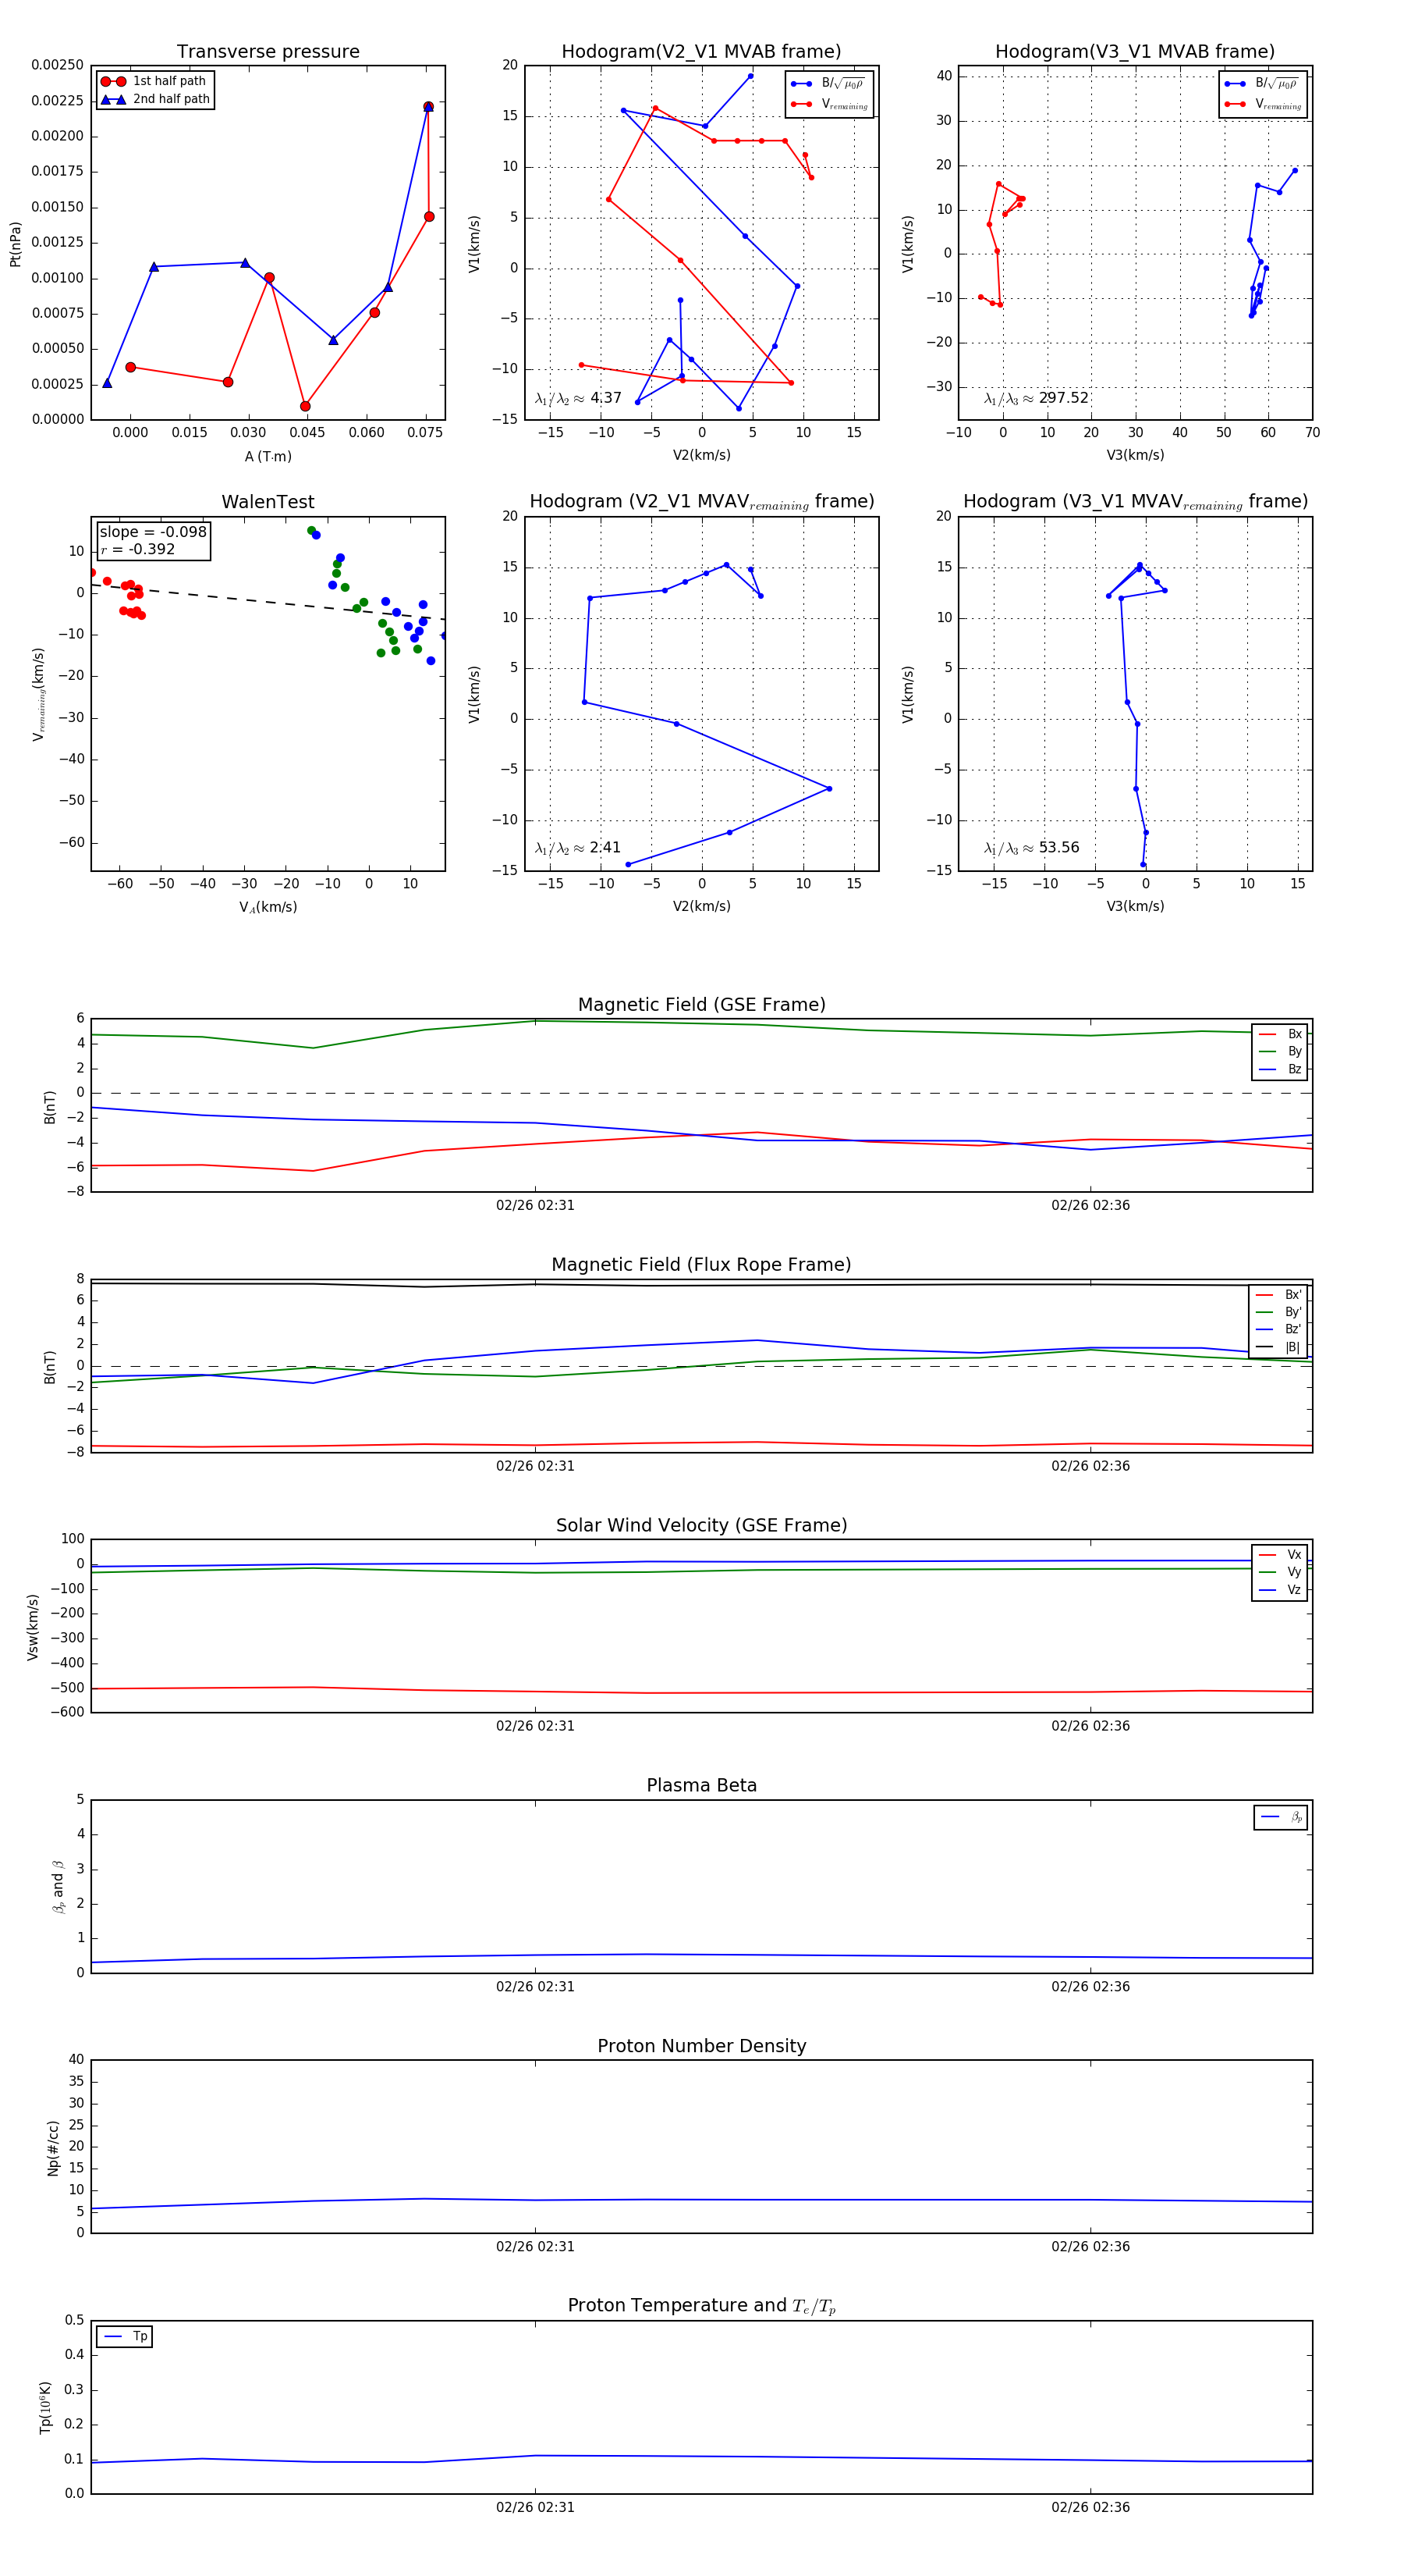Click 02/26 02:31 tick label under GSE magnetic field plot
Screen dimensions: 1404x2576
click(536, 1206)
